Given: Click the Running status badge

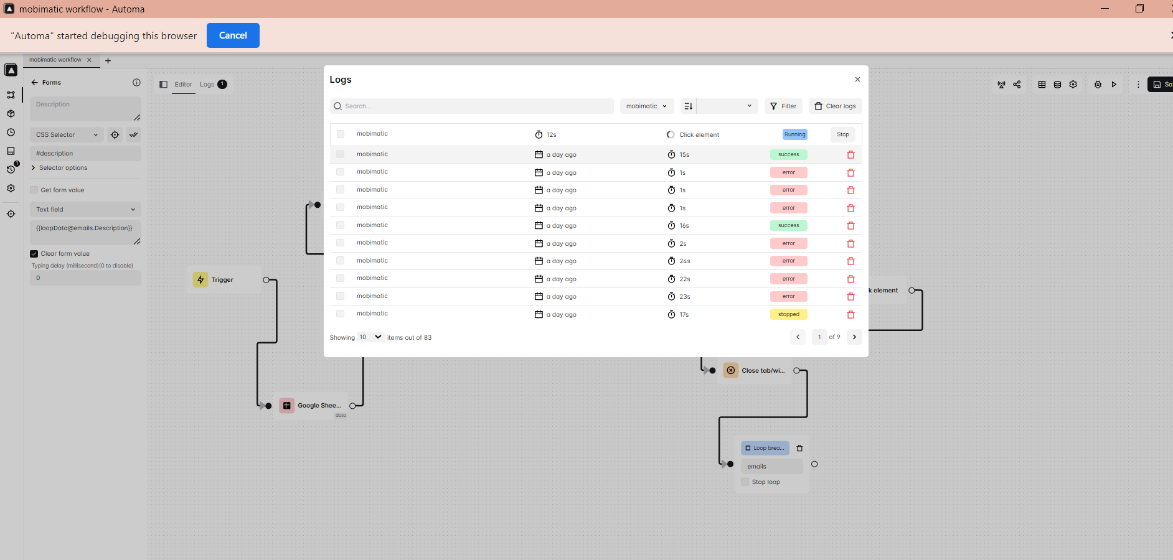Looking at the screenshot, I should click(x=794, y=134).
